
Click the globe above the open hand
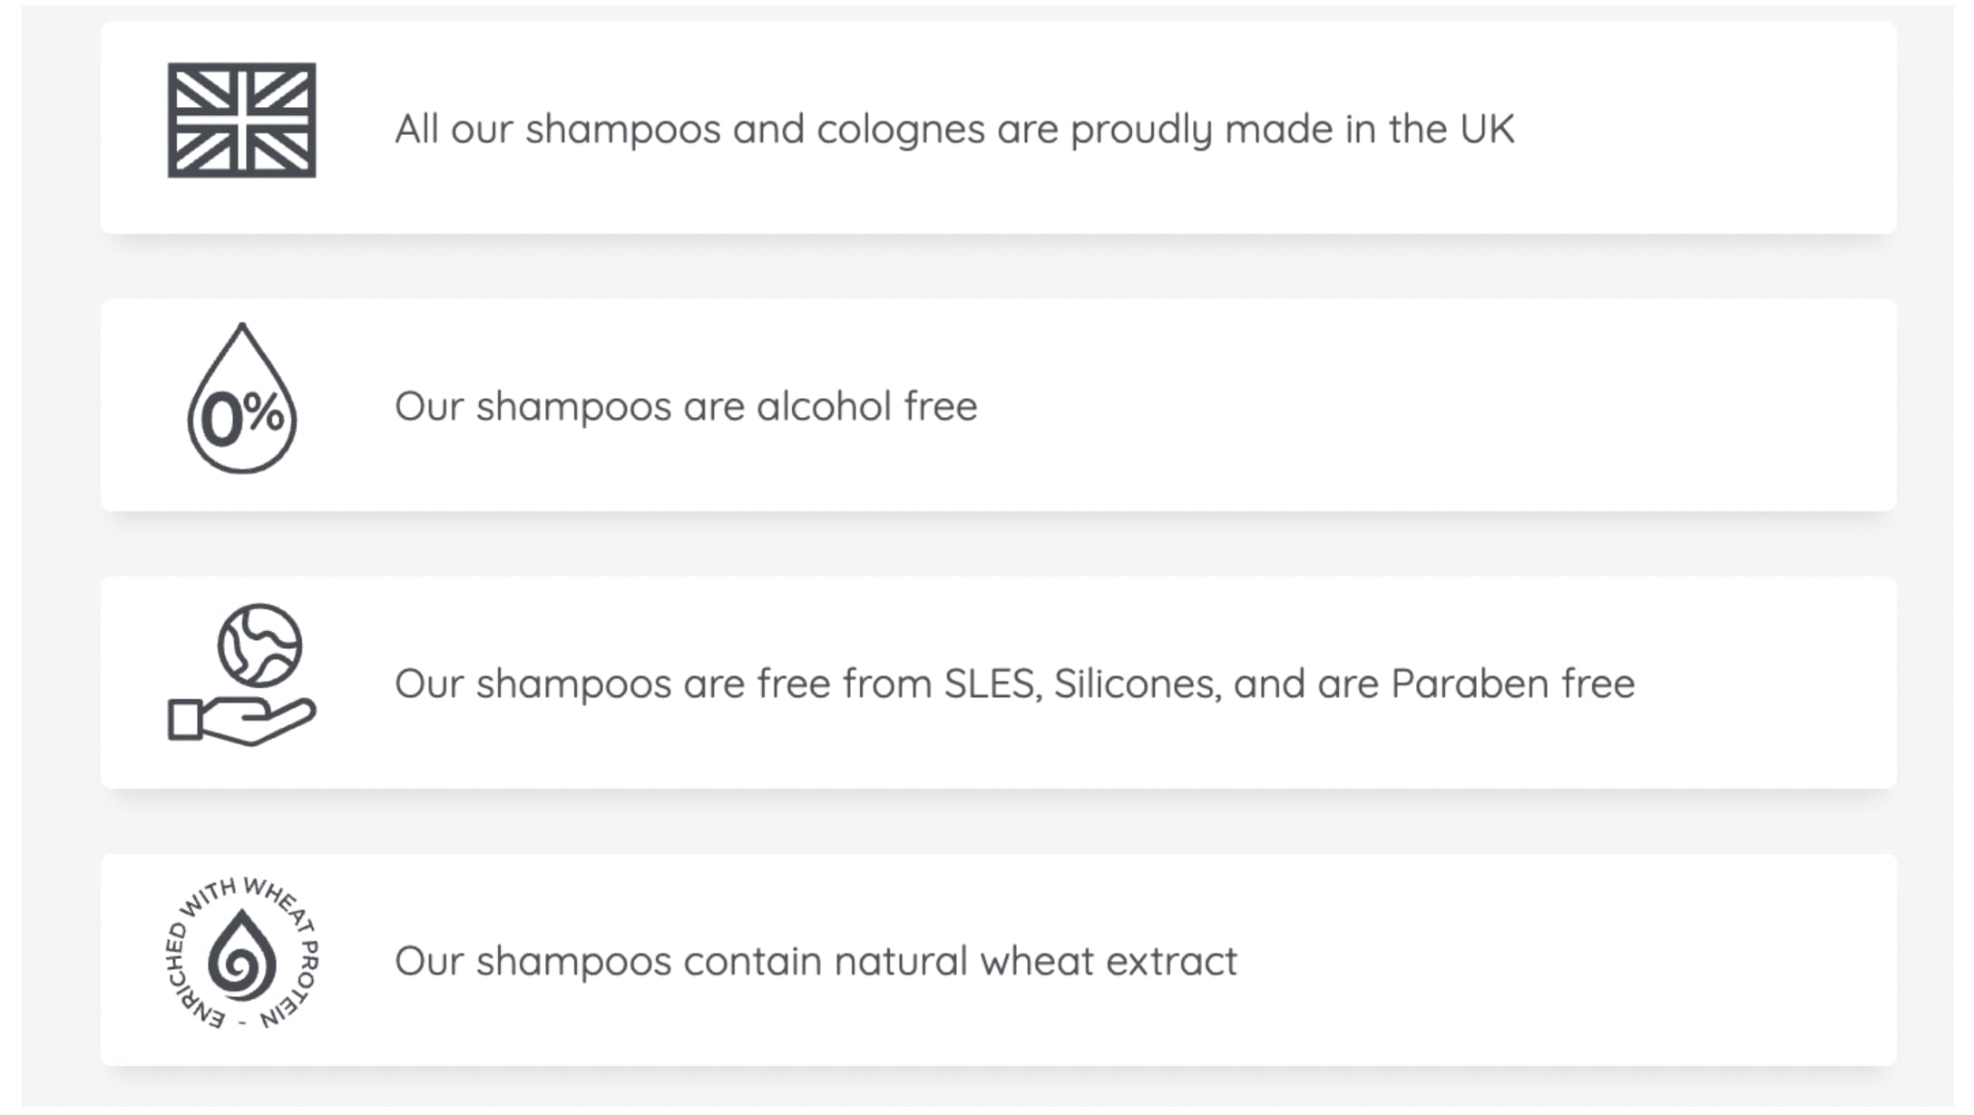(x=259, y=645)
